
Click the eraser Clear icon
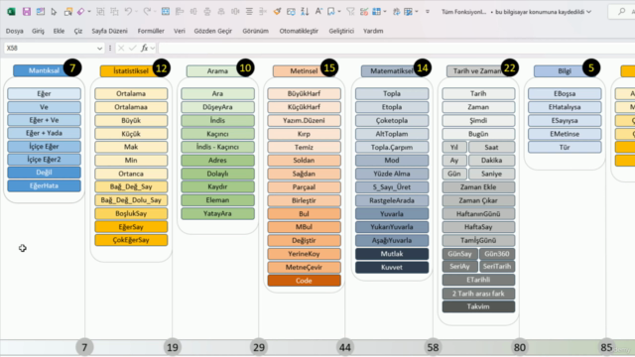click(x=81, y=12)
